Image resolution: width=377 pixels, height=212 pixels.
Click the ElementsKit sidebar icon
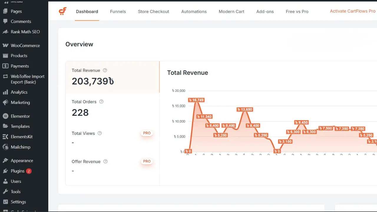tap(5, 137)
